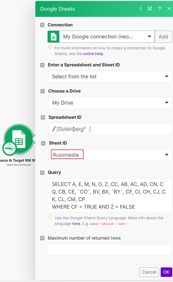Expand module settings with fullscreen icon
Image resolution: width=173 pixels, height=282 pixels.
pyautogui.click(x=150, y=9)
